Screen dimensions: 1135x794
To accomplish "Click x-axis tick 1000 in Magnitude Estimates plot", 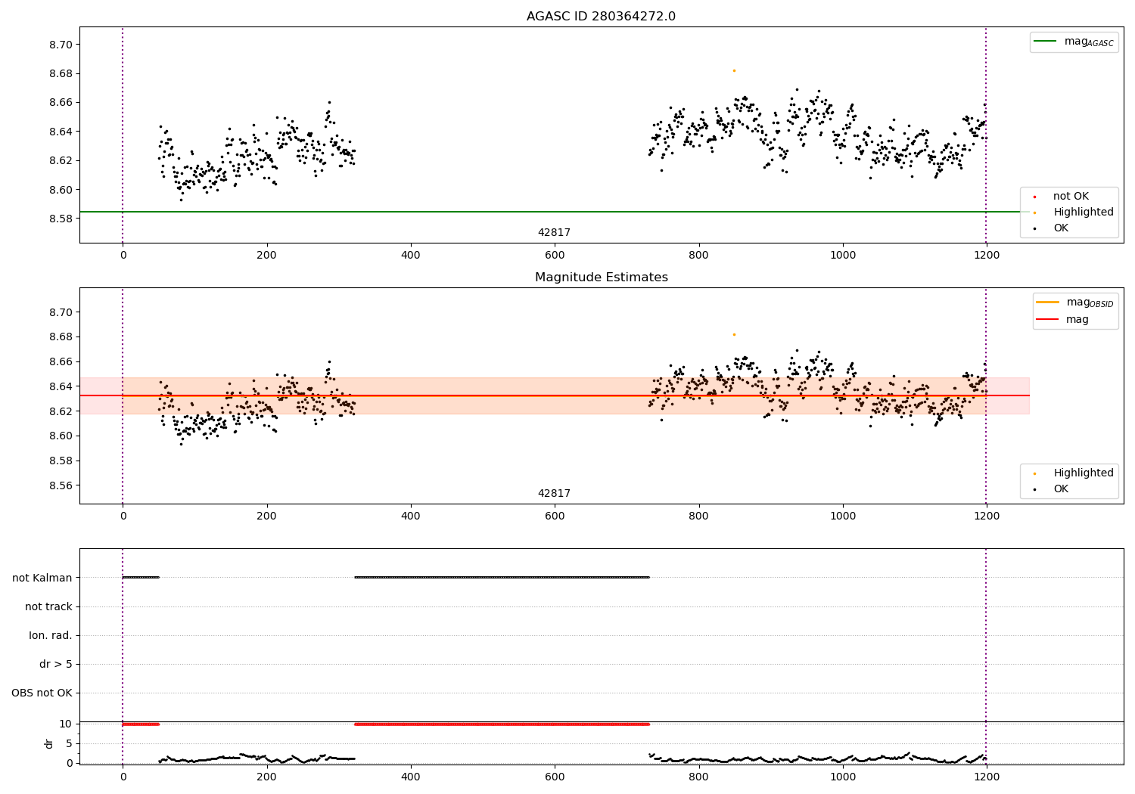I will tap(842, 516).
